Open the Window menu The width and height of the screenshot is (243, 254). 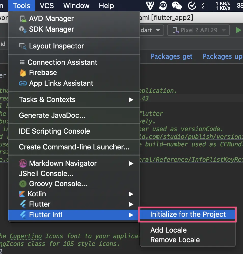tap(76, 6)
